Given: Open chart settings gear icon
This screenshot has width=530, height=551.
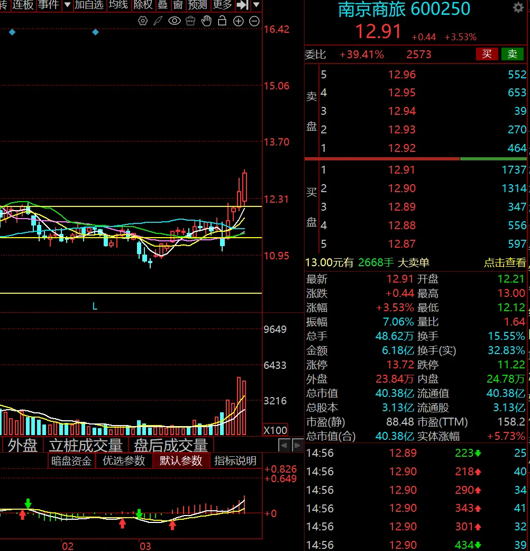Looking at the screenshot, I should tap(143, 21).
